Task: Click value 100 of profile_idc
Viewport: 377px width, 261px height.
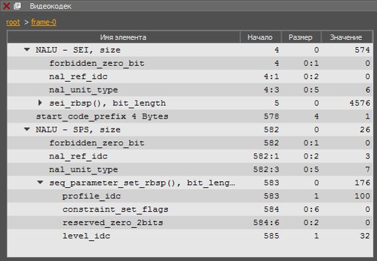Action: click(362, 196)
